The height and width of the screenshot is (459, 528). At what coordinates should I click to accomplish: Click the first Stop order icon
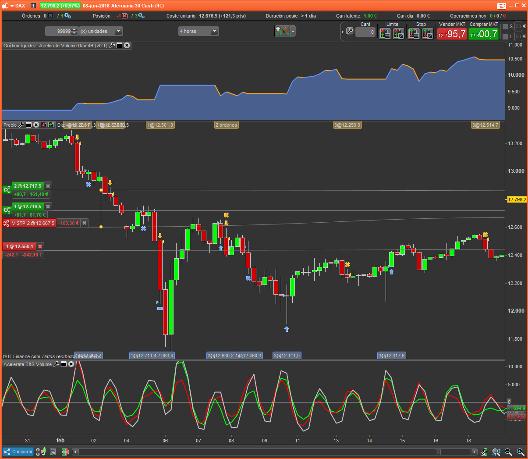[x=414, y=33]
